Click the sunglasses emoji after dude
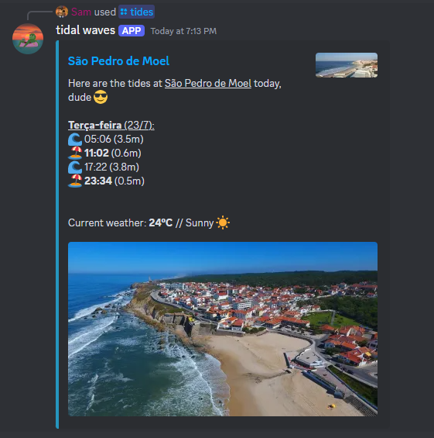The image size is (434, 438). click(x=101, y=97)
